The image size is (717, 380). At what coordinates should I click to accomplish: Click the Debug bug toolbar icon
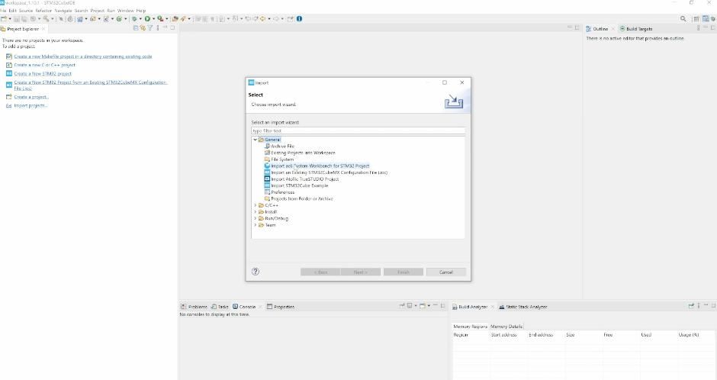point(134,19)
